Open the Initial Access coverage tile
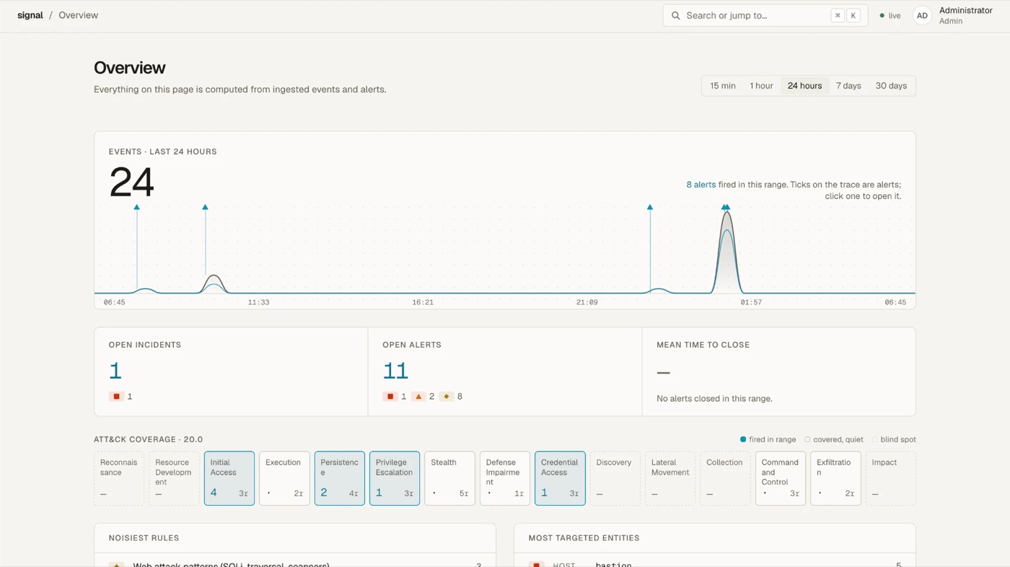 click(229, 478)
